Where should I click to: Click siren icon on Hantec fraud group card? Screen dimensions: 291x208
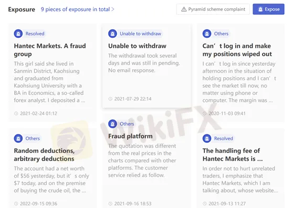click(18, 34)
